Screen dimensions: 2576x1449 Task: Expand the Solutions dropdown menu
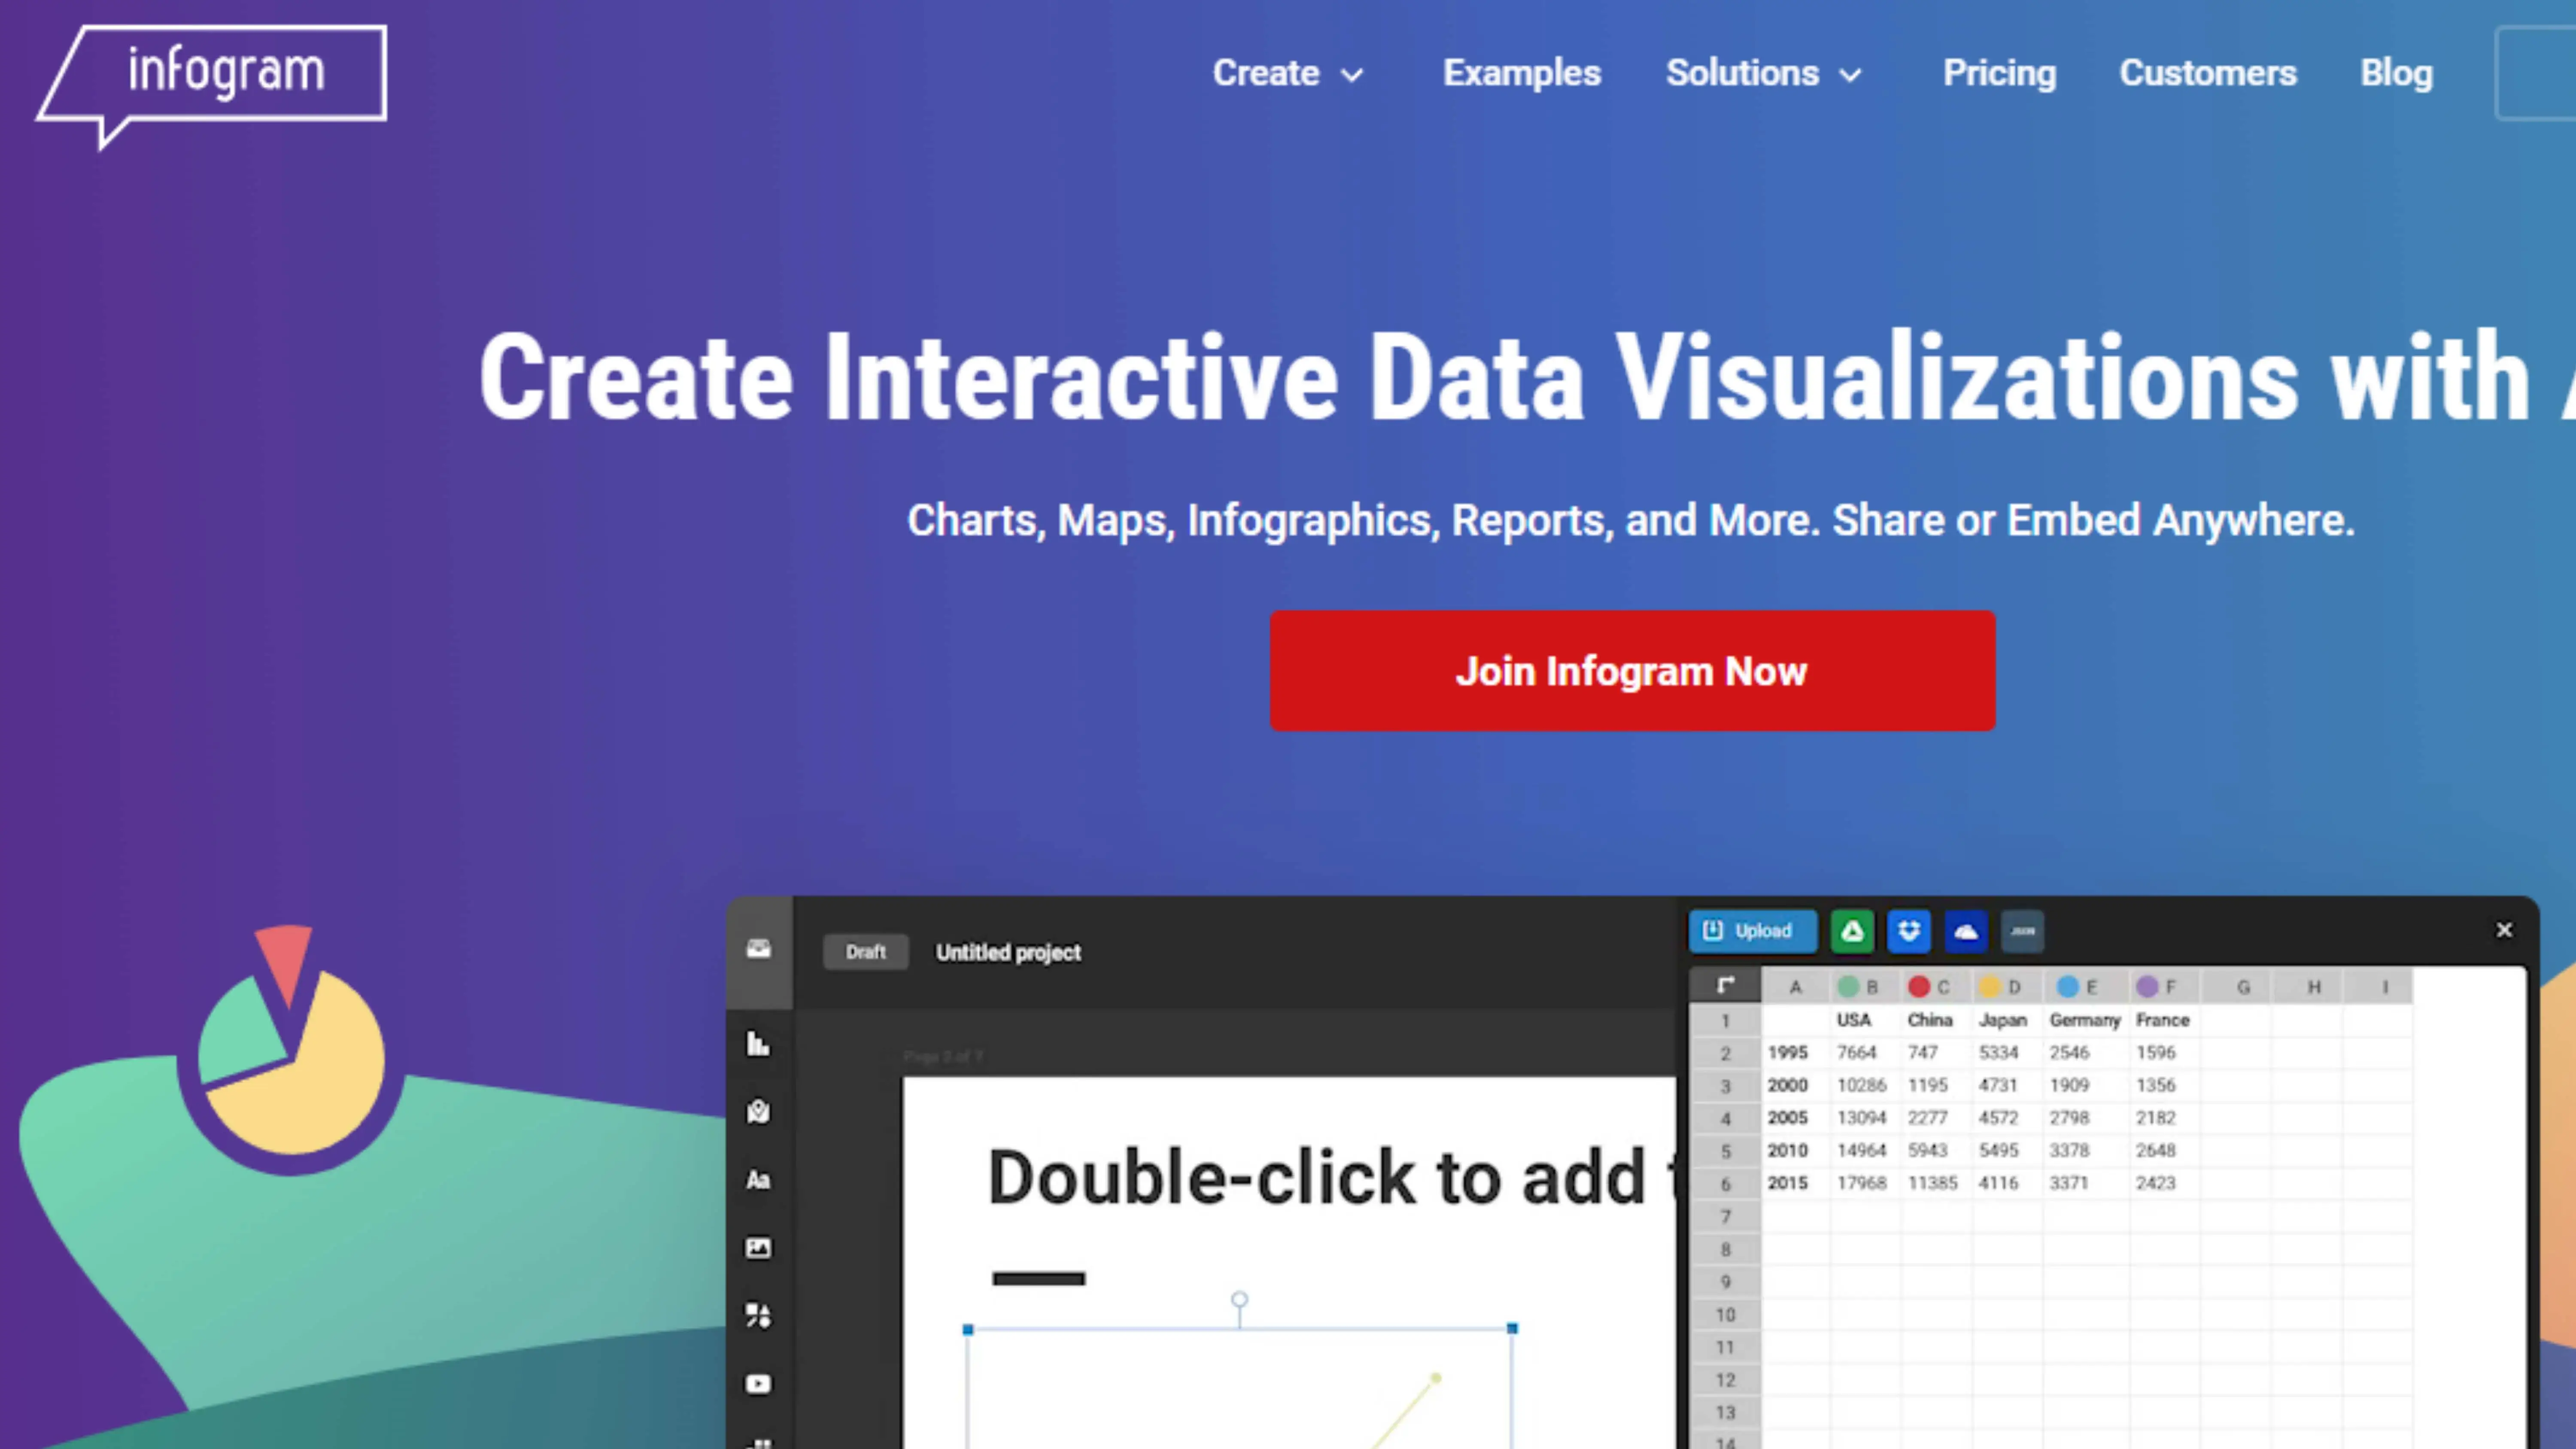coord(1765,73)
